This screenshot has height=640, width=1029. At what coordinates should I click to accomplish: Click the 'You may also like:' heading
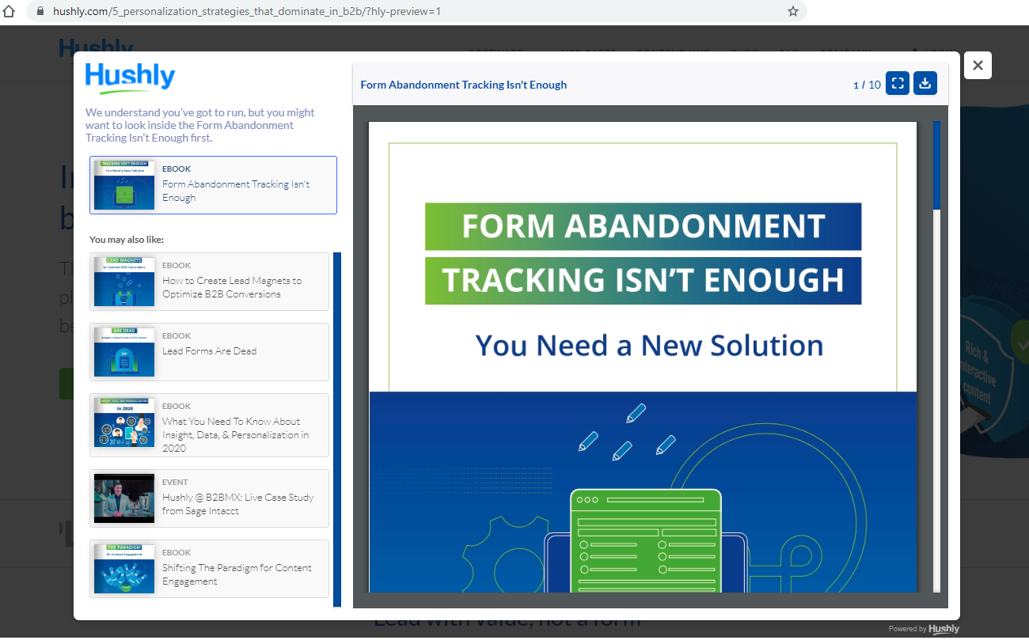pyautogui.click(x=127, y=239)
